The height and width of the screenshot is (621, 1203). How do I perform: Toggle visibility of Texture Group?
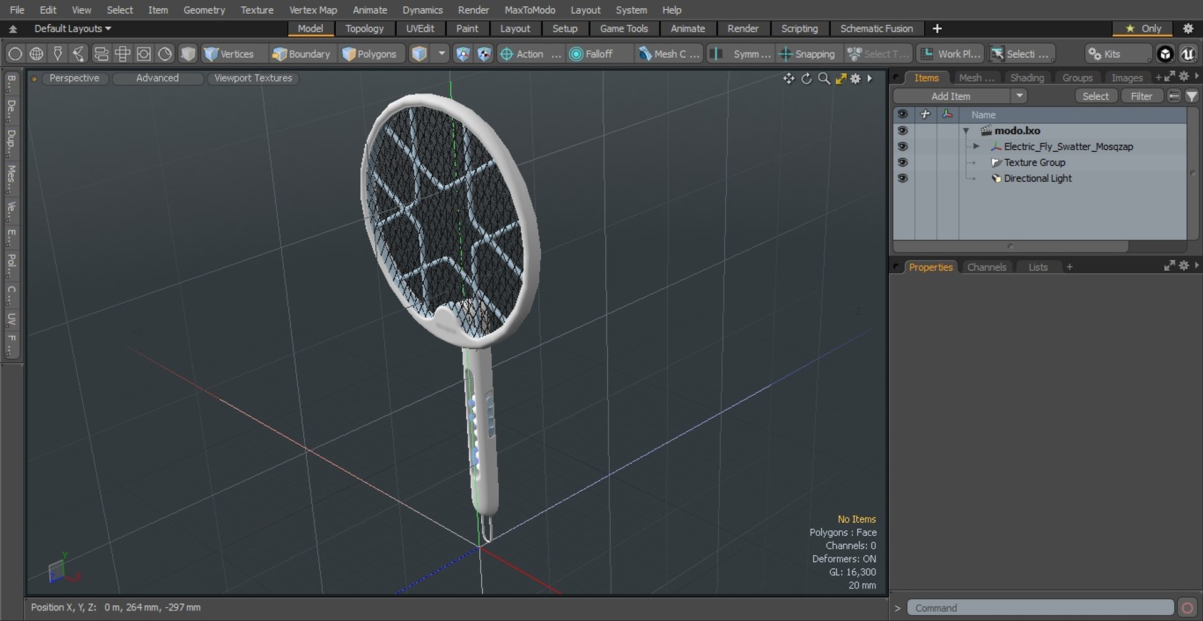(902, 162)
